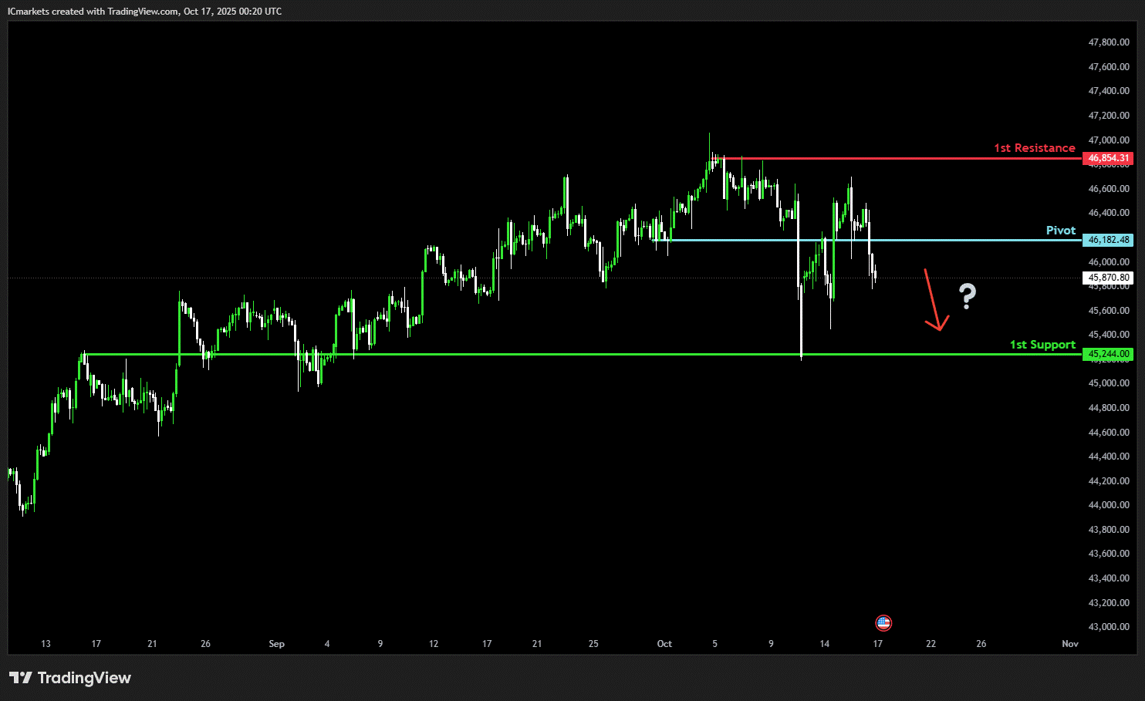Click the gray question mark symbol

point(967,296)
